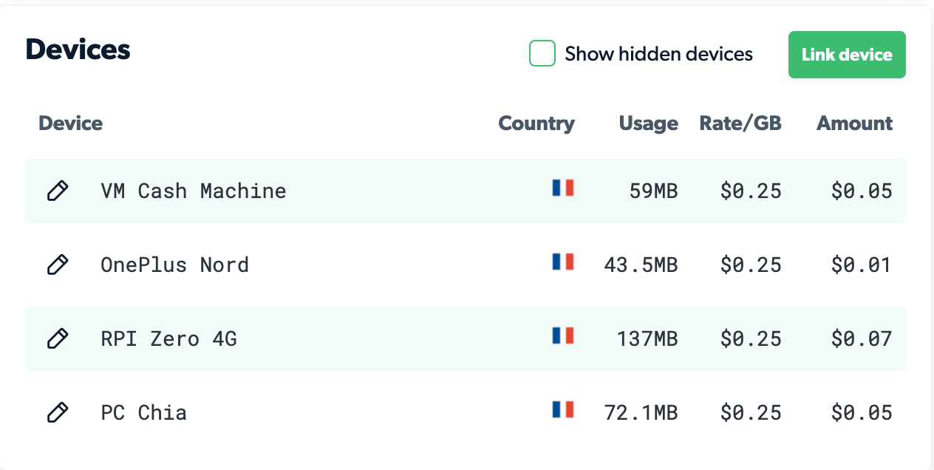The image size is (934, 470).
Task: Click the RPI Zero 4G device name
Action: click(169, 338)
